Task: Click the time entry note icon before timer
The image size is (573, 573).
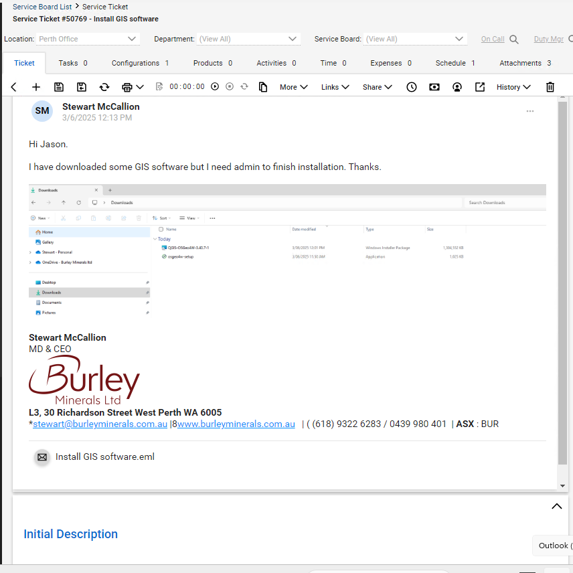Action: [x=159, y=86]
